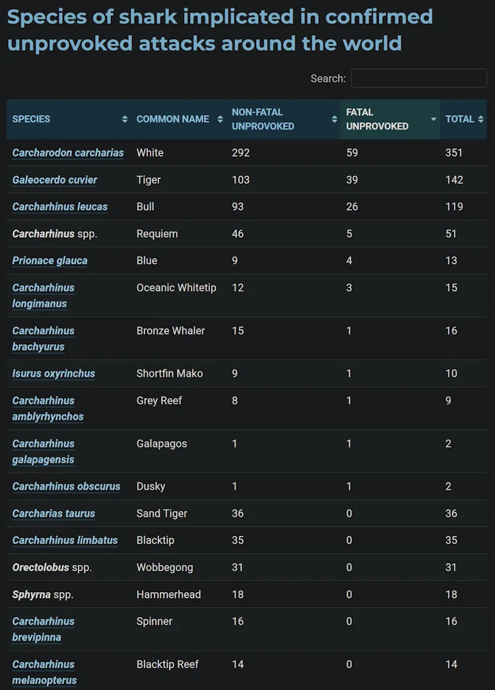The width and height of the screenshot is (495, 690).
Task: Click White shark fatal value 59
Action: coord(352,153)
